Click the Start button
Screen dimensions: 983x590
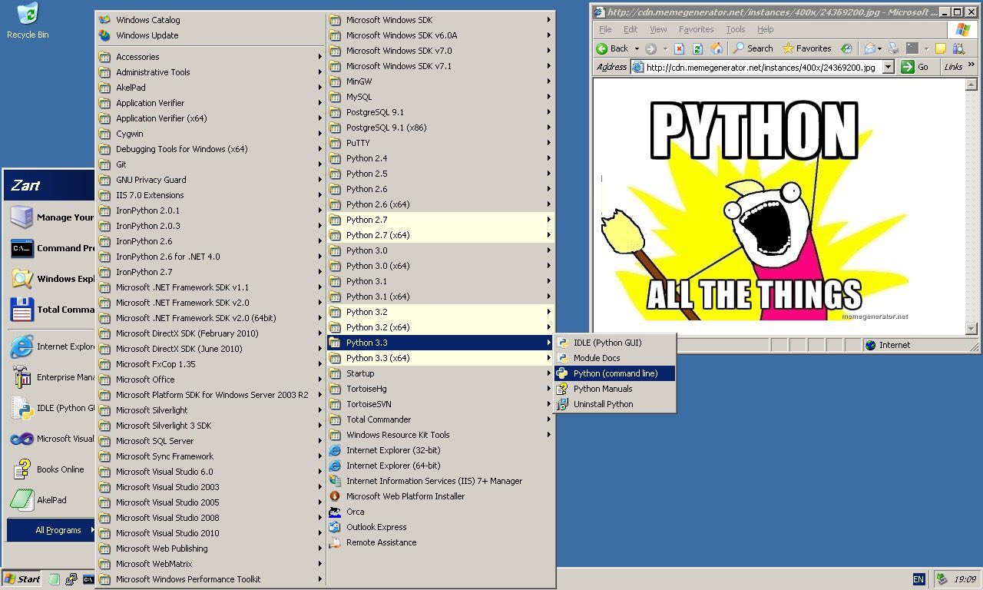tap(22, 579)
